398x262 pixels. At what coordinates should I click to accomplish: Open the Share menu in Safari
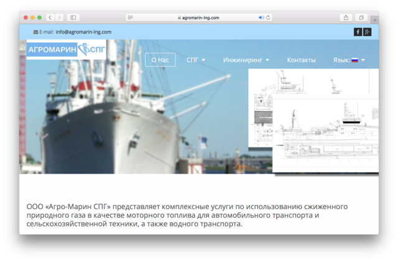coord(346,17)
